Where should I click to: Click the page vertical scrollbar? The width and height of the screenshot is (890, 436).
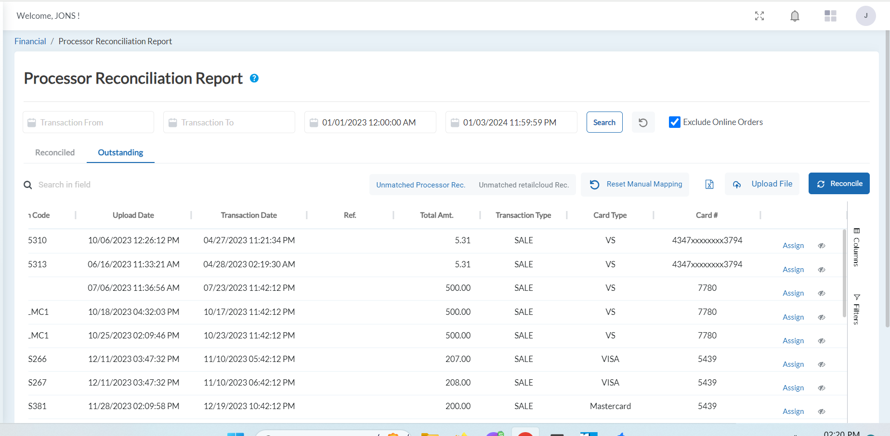point(888,179)
